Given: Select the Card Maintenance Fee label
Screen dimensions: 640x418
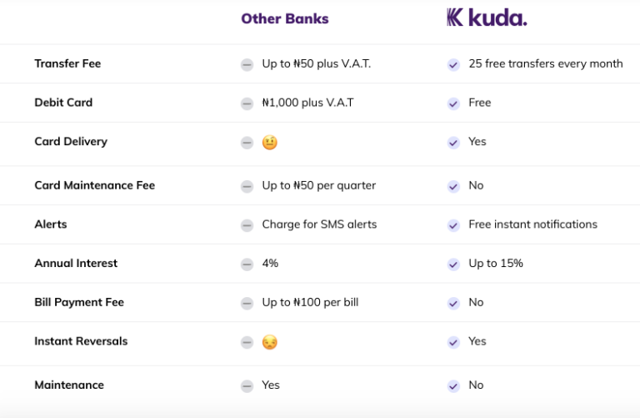Looking at the screenshot, I should pyautogui.click(x=95, y=185).
